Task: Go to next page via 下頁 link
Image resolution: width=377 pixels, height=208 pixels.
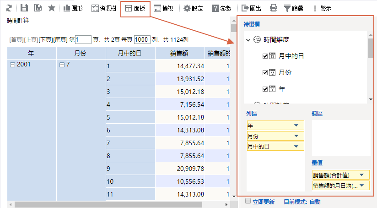Action: [x=46, y=40]
